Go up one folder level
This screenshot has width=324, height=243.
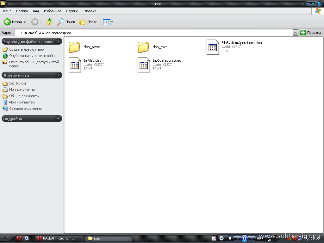[49, 22]
